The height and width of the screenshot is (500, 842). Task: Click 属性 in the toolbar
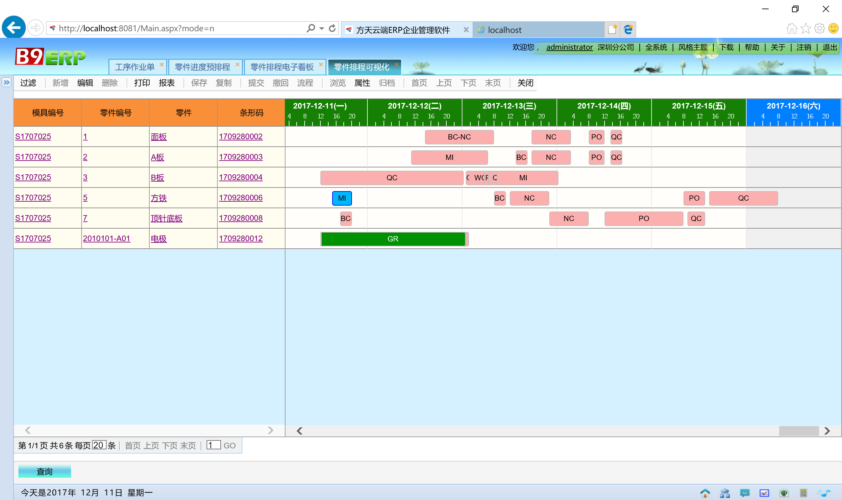tap(362, 83)
